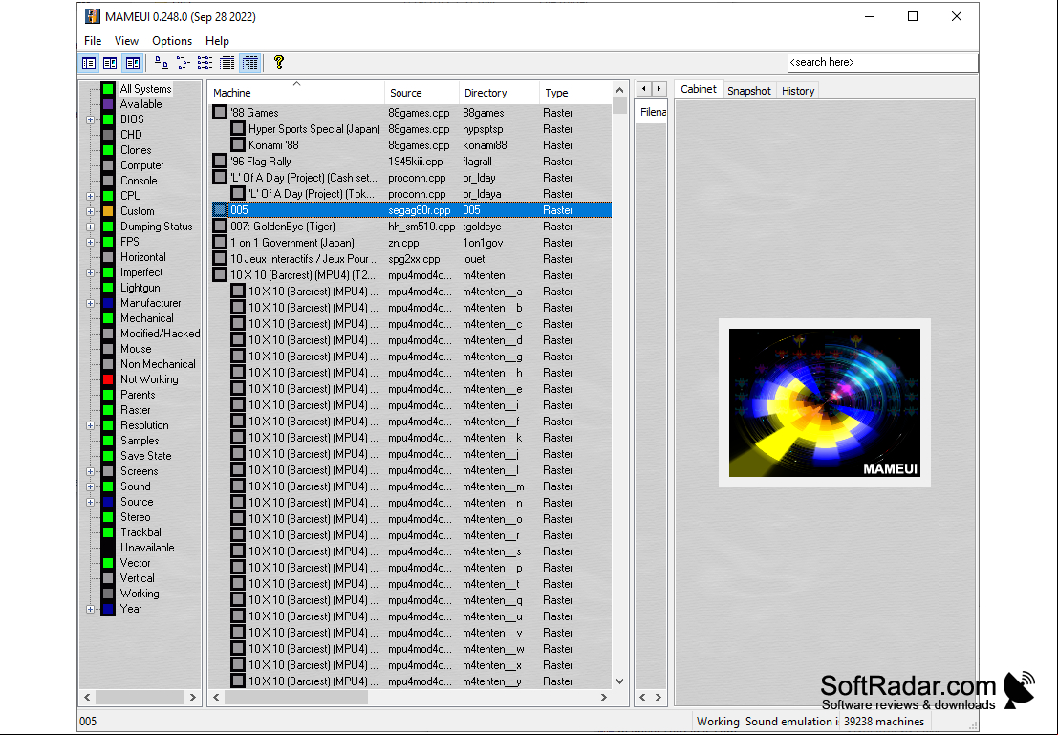
Task: Sort by the Directory column header
Action: pos(499,93)
